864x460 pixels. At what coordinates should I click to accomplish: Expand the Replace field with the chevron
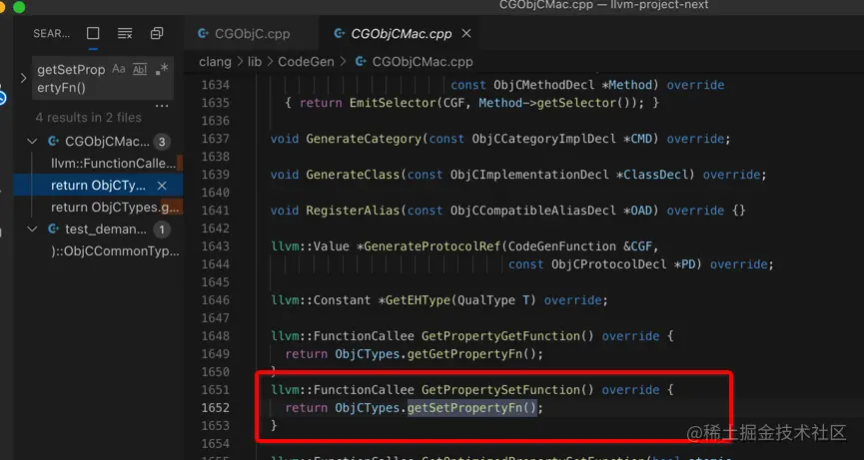pos(23,78)
